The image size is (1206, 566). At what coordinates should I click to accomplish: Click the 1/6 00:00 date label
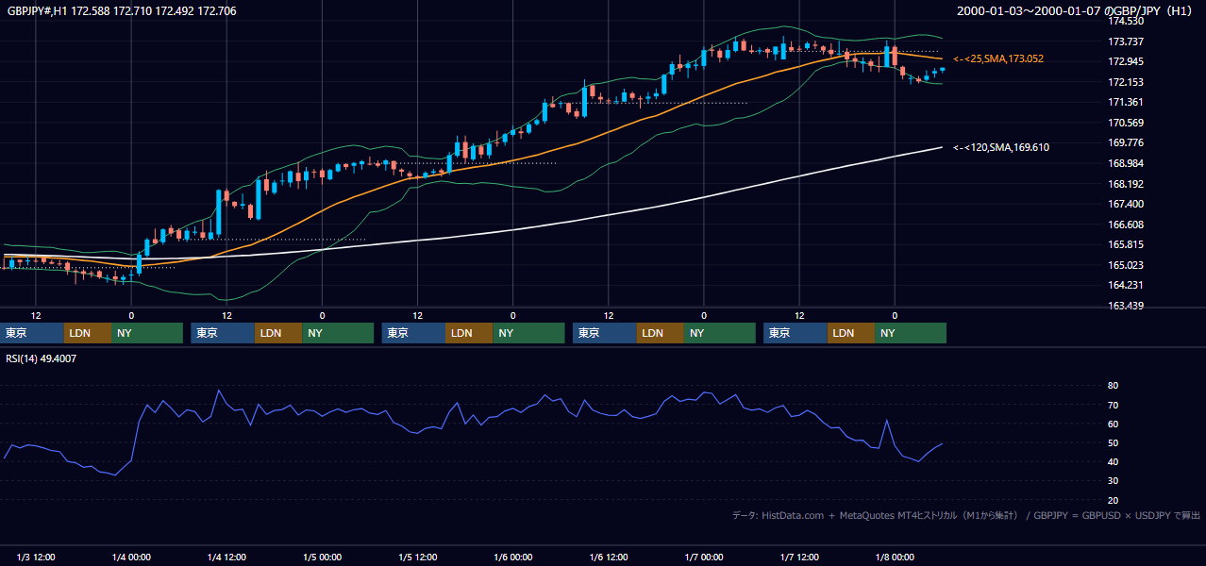click(512, 558)
